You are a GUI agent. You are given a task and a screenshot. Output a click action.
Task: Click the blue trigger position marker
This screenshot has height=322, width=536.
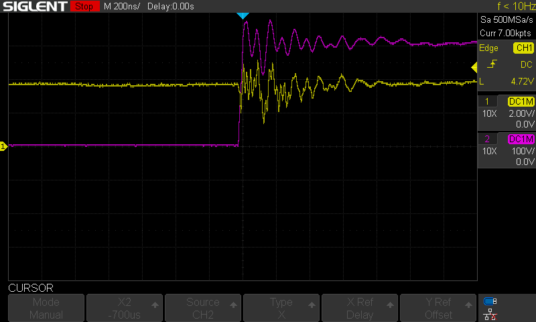[243, 15]
